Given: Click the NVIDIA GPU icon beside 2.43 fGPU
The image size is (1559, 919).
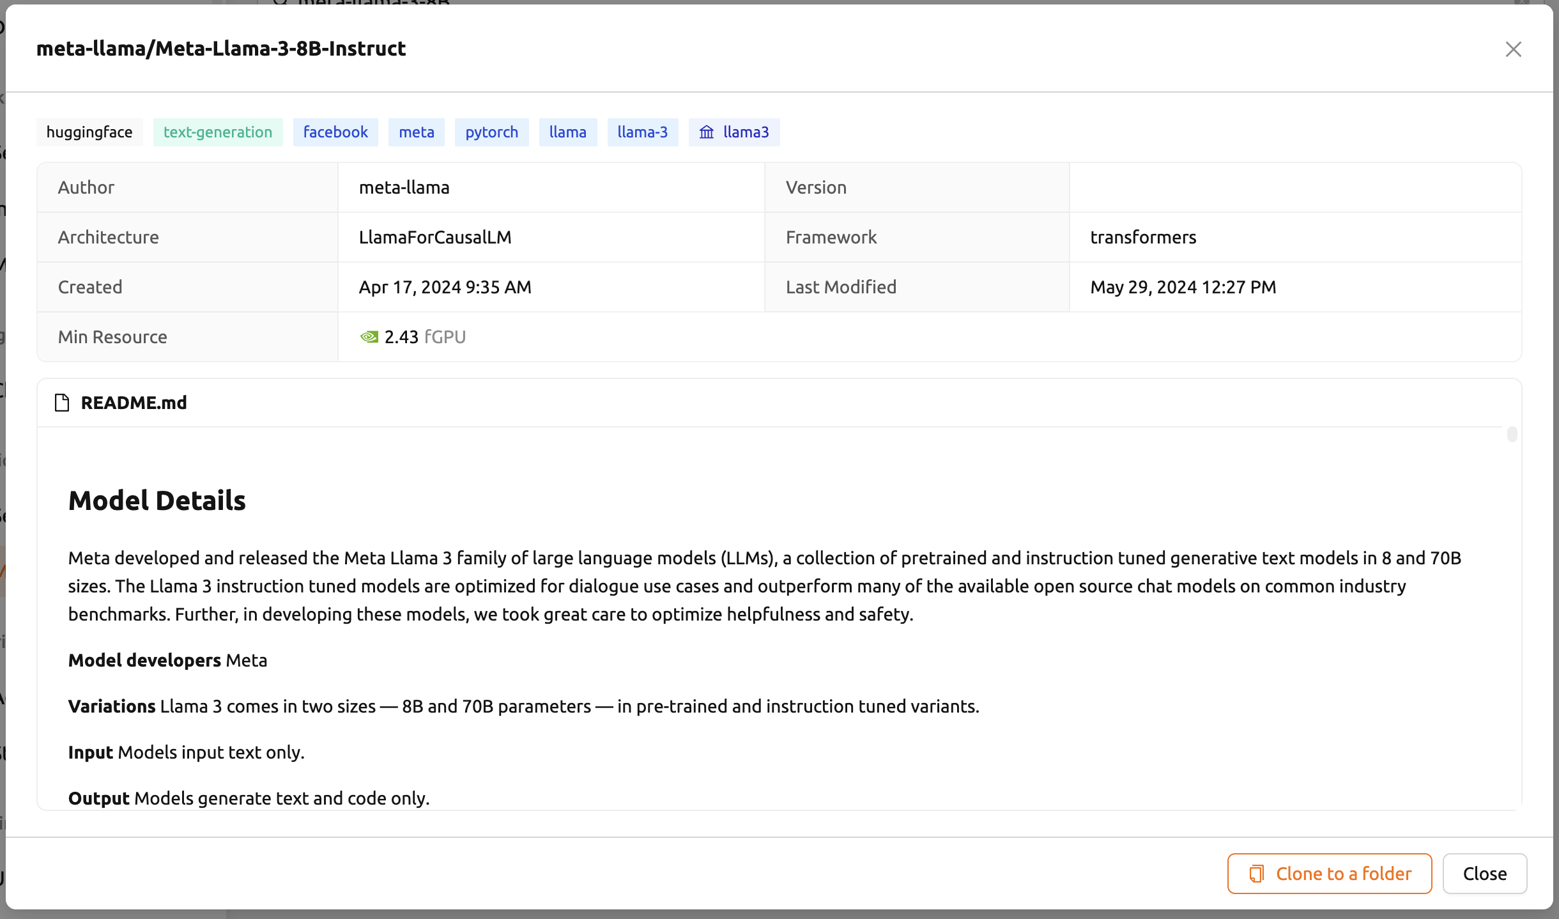Looking at the screenshot, I should (x=369, y=337).
